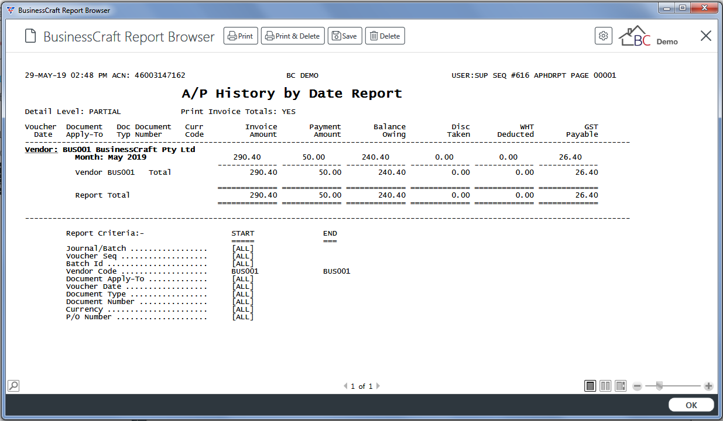Click the 'USER:SUP SEQ #616 APHDRPT PAGE 00001' header text
Screen dimensions: 723x421
tap(534, 75)
